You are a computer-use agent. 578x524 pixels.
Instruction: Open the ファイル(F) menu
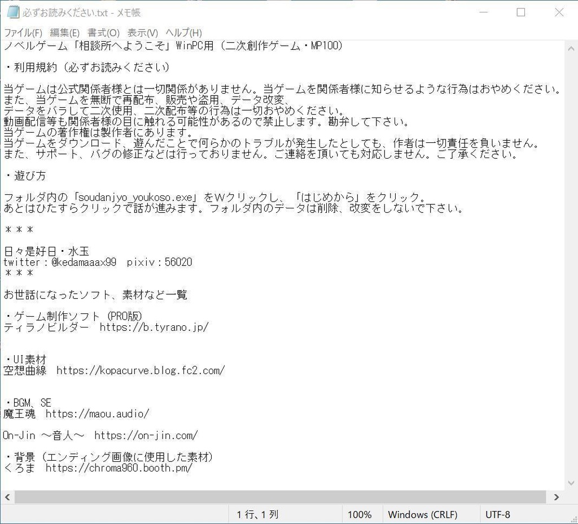click(x=22, y=33)
